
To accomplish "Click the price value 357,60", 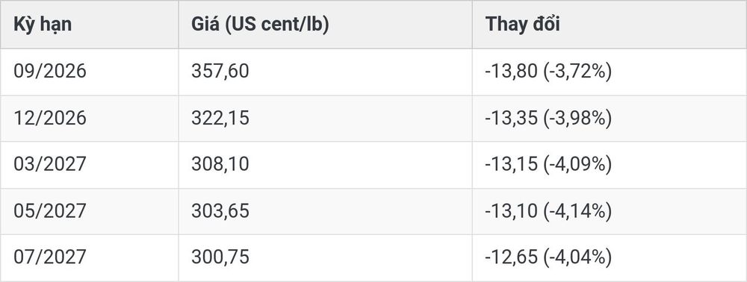I will (220, 72).
